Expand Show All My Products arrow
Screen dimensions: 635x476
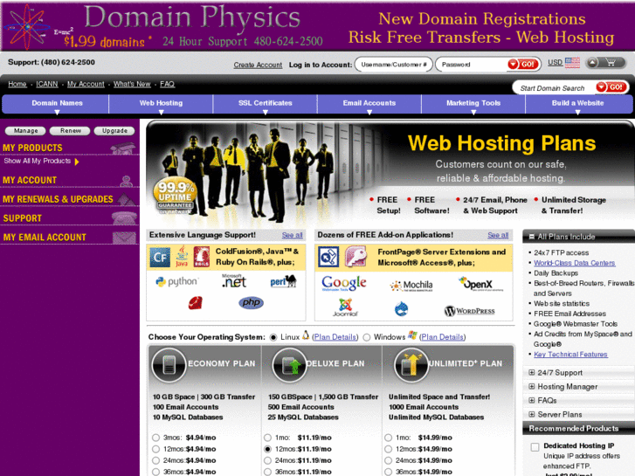coord(77,162)
